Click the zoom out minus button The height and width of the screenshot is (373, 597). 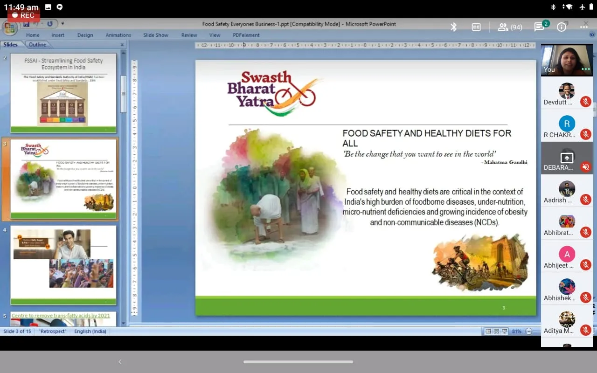click(x=528, y=332)
